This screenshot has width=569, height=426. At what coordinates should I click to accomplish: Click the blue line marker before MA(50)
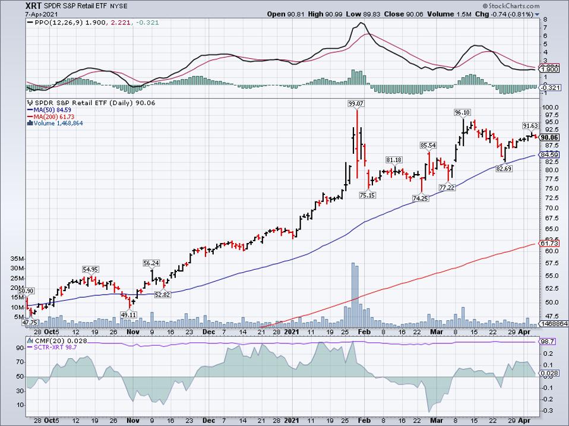click(30, 110)
